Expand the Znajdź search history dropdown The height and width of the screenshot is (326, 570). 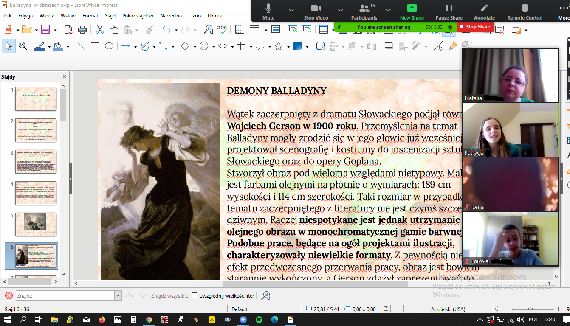(x=118, y=295)
